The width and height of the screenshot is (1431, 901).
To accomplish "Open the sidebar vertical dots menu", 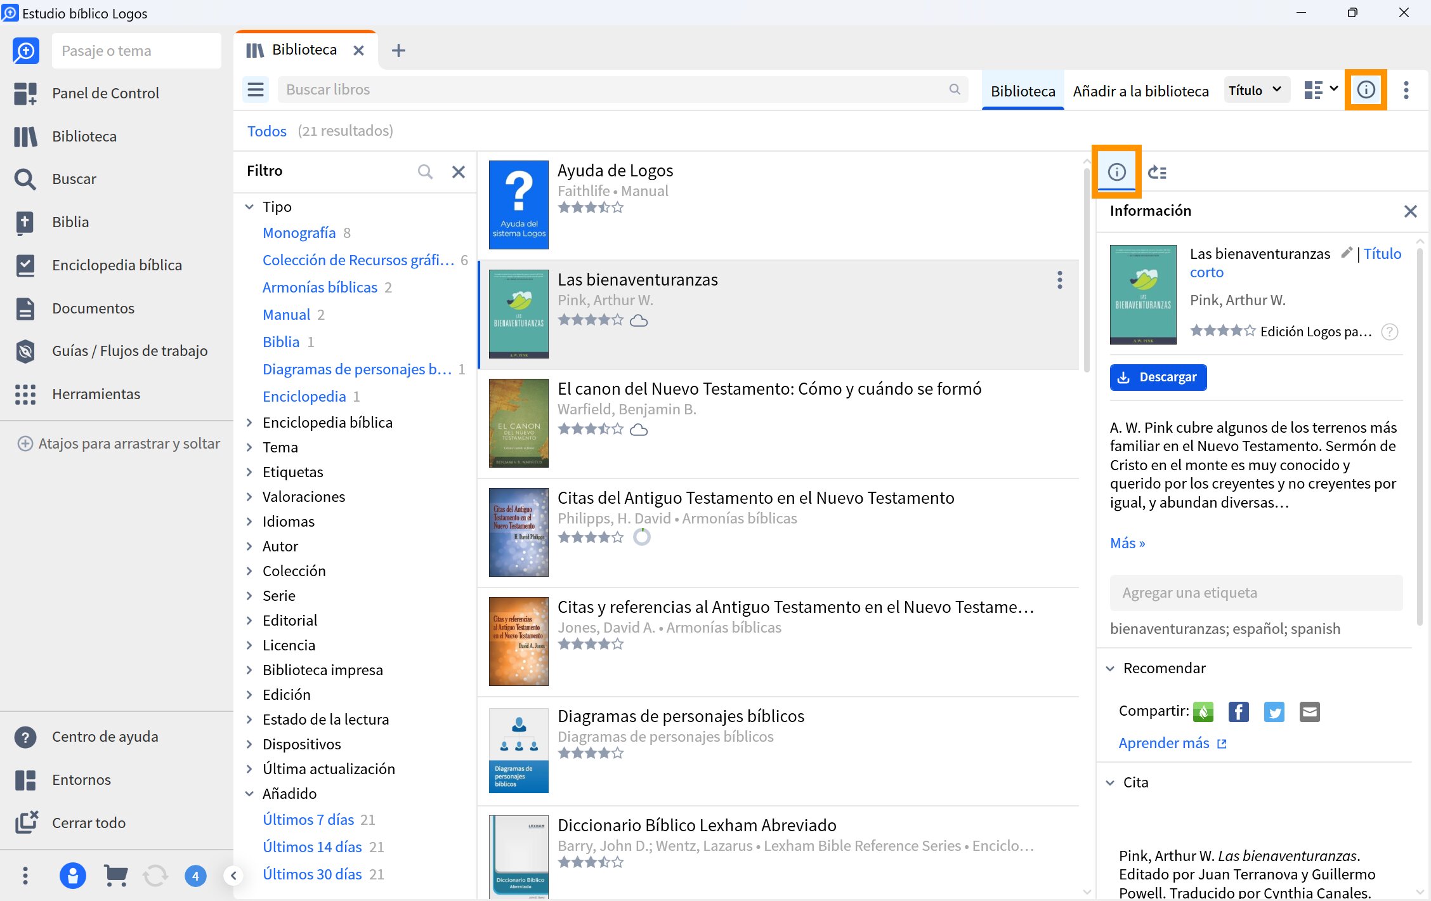I will [25, 876].
